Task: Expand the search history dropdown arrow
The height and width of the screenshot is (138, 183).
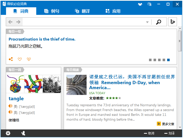Action: coord(147,22)
